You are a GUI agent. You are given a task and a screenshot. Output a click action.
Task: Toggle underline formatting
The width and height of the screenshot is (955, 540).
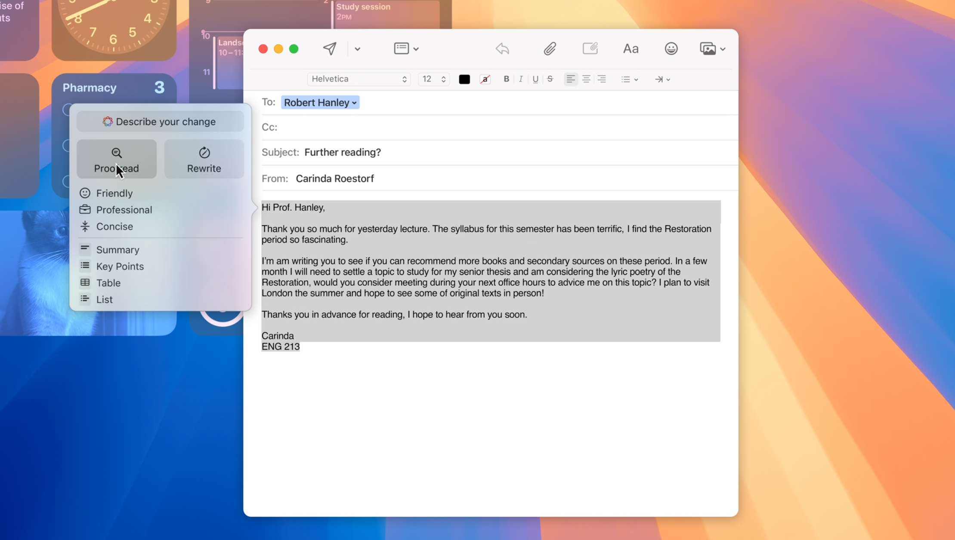point(535,79)
